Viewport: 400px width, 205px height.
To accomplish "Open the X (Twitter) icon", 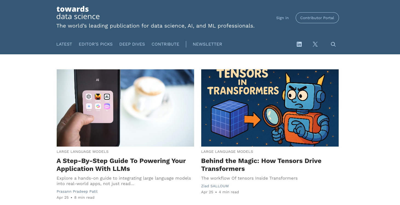I will tap(315, 44).
